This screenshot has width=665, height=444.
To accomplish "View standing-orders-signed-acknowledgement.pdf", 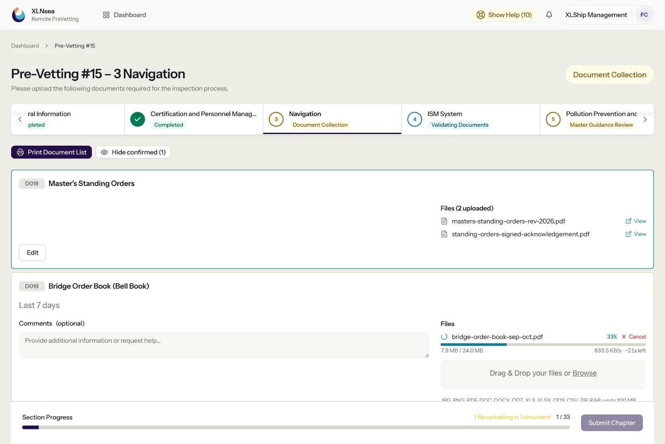I will pos(636,234).
